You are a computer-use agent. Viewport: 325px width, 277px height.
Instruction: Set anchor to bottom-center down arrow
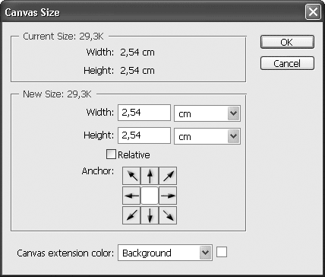click(x=150, y=215)
